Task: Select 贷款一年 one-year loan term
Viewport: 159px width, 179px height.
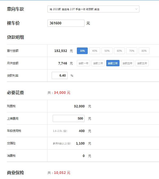Action: point(83,63)
